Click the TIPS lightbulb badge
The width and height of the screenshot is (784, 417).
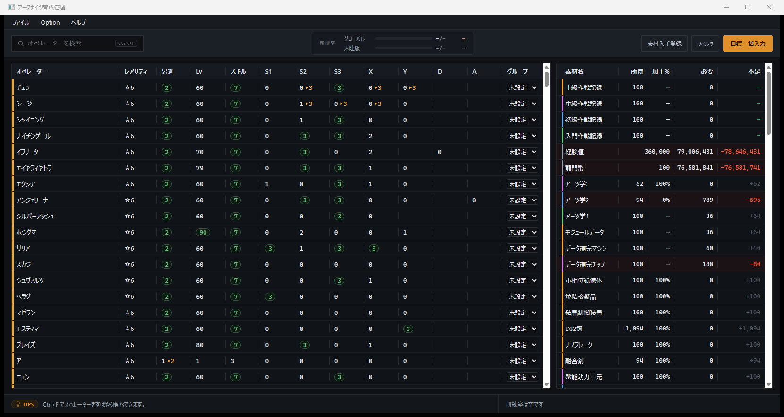(x=25, y=404)
